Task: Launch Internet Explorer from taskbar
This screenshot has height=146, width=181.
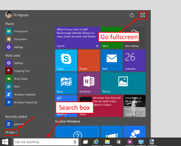Action: coord(96,142)
